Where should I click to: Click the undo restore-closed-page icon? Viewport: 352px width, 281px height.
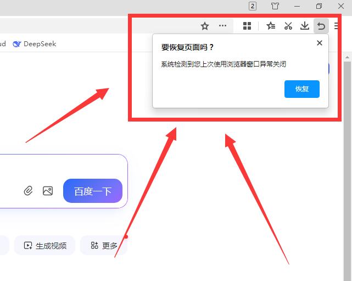pyautogui.click(x=321, y=26)
